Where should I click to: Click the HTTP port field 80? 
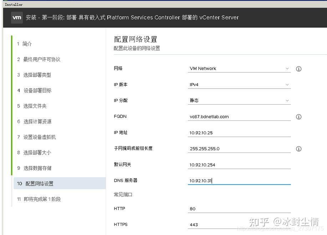pyautogui.click(x=239, y=209)
